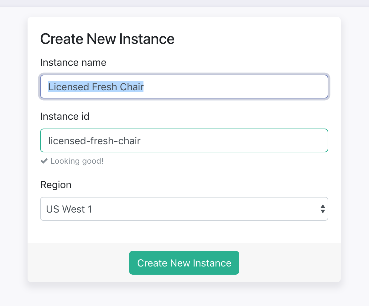Click the Instance name input field
This screenshot has height=306, width=369.
click(x=184, y=87)
